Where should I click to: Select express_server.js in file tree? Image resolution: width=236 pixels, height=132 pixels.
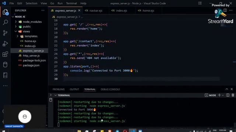29,51
